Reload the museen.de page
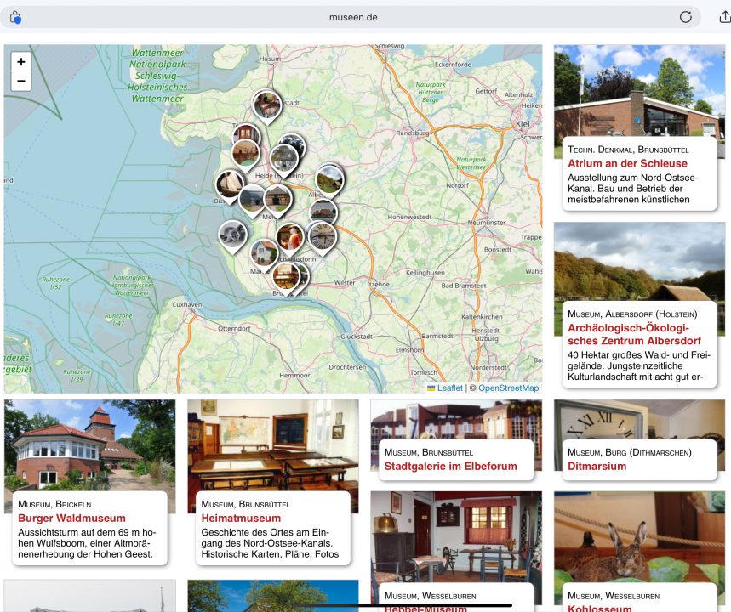 coord(685,17)
